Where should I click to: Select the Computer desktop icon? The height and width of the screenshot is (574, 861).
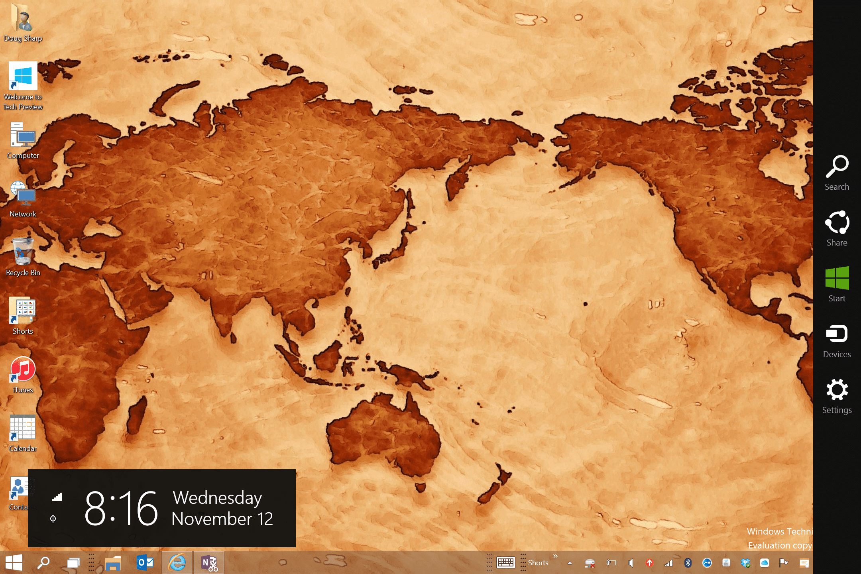tap(23, 140)
